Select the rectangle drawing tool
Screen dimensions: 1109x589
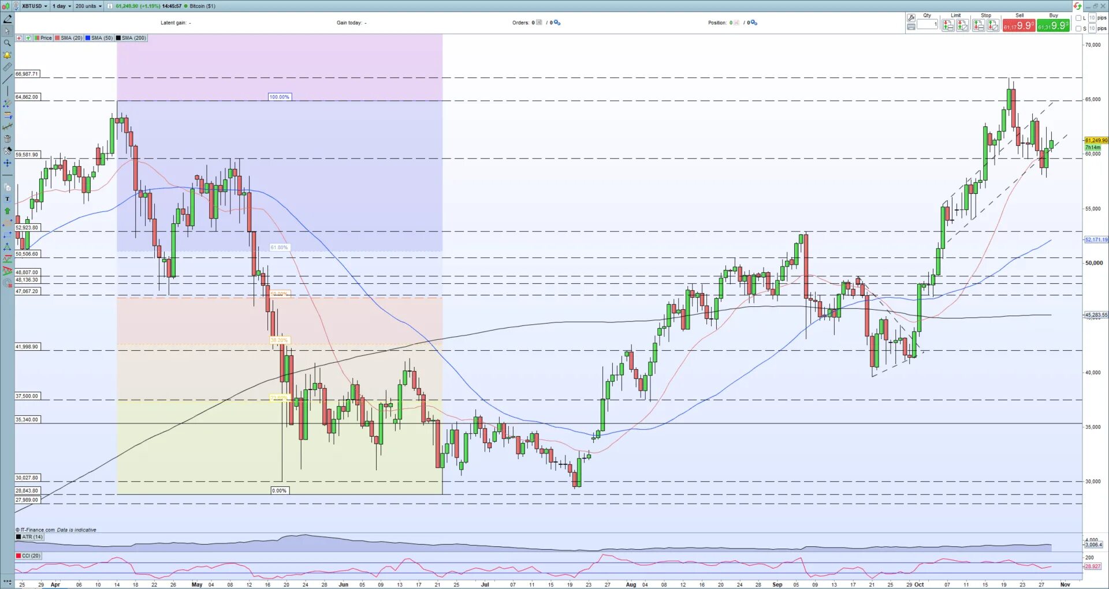[x=8, y=235]
